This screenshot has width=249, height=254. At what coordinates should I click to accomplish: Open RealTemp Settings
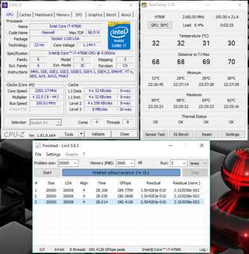point(233,135)
